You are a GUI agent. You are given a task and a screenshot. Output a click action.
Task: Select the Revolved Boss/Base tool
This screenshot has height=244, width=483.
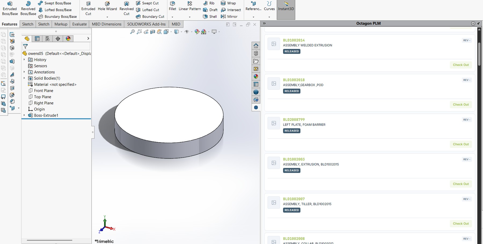tap(28, 9)
